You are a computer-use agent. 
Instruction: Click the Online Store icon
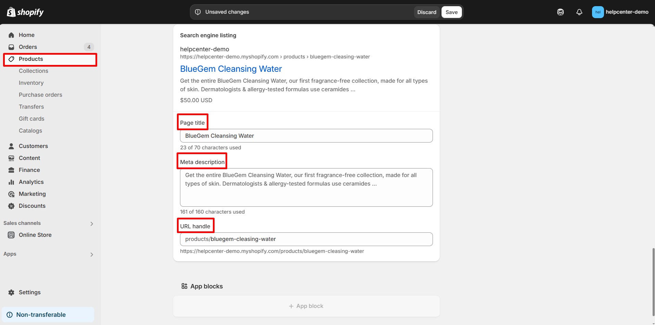pos(11,235)
